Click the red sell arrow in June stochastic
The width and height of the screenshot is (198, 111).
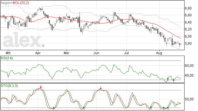point(101,88)
